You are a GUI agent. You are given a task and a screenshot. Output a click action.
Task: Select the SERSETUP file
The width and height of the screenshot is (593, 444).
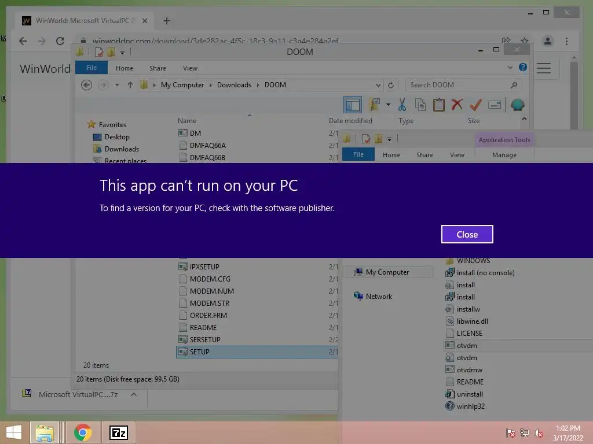point(205,339)
